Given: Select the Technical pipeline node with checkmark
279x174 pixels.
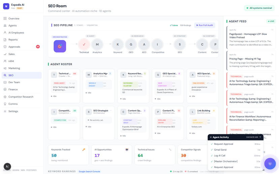Looking at the screenshot, I should point(84,45).
